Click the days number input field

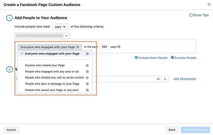coord(104,47)
